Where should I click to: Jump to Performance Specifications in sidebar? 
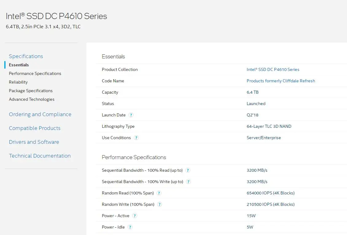click(35, 73)
